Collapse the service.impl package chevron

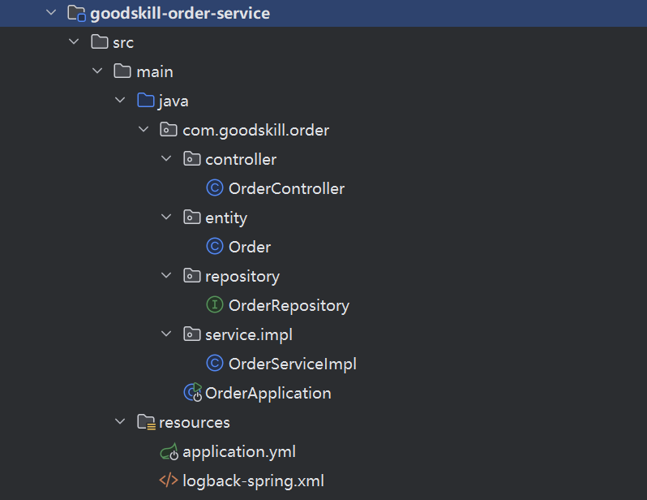click(167, 334)
